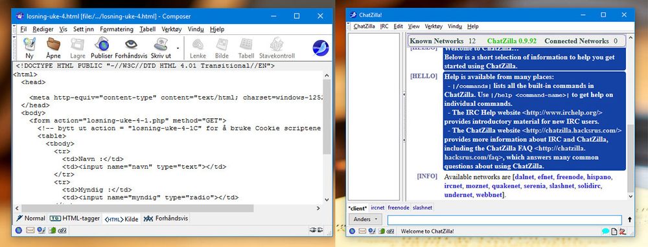The width and height of the screenshot is (648, 247).
Task: Click the ChatZilla window title bar icon
Action: [x=353, y=15]
